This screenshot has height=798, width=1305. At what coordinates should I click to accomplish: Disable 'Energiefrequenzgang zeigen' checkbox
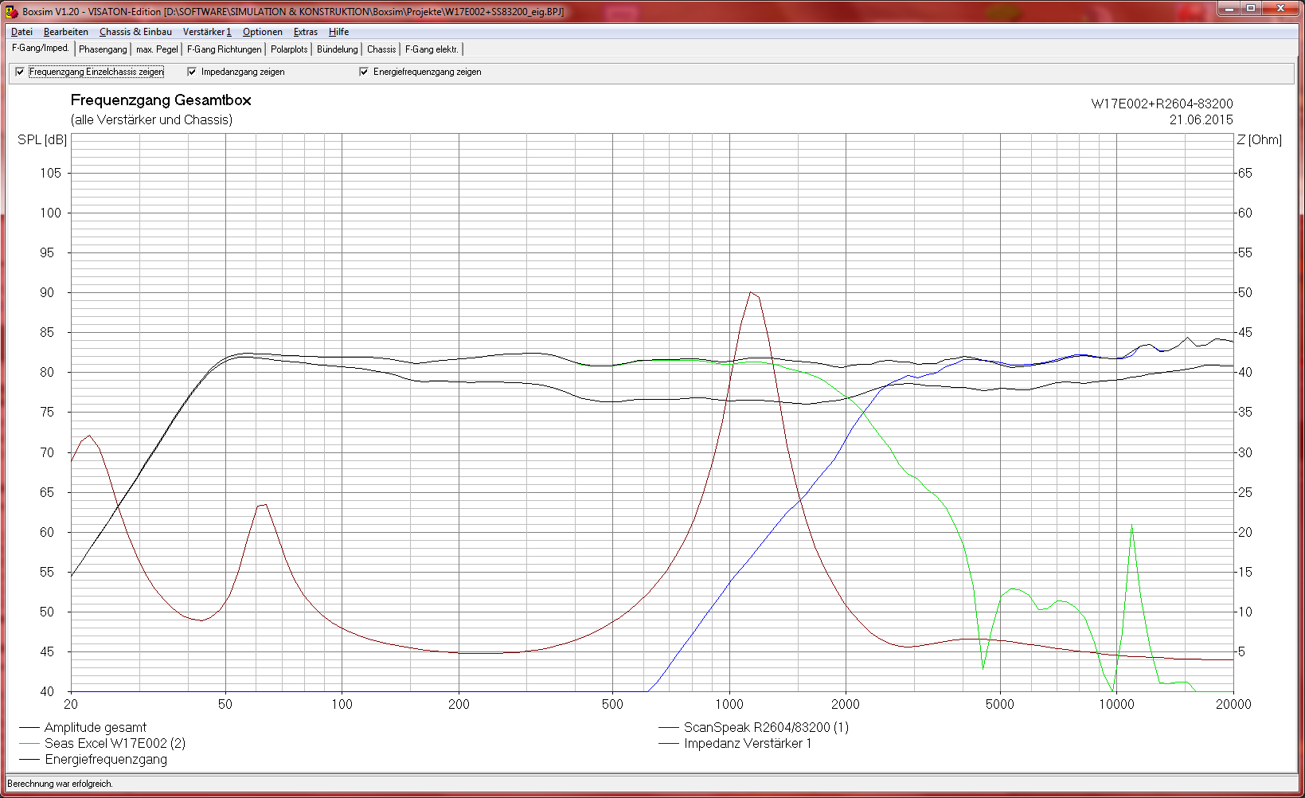pyautogui.click(x=364, y=72)
